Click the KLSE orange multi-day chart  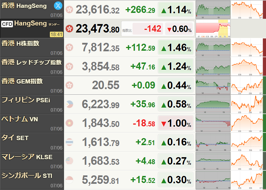(x=247, y=161)
